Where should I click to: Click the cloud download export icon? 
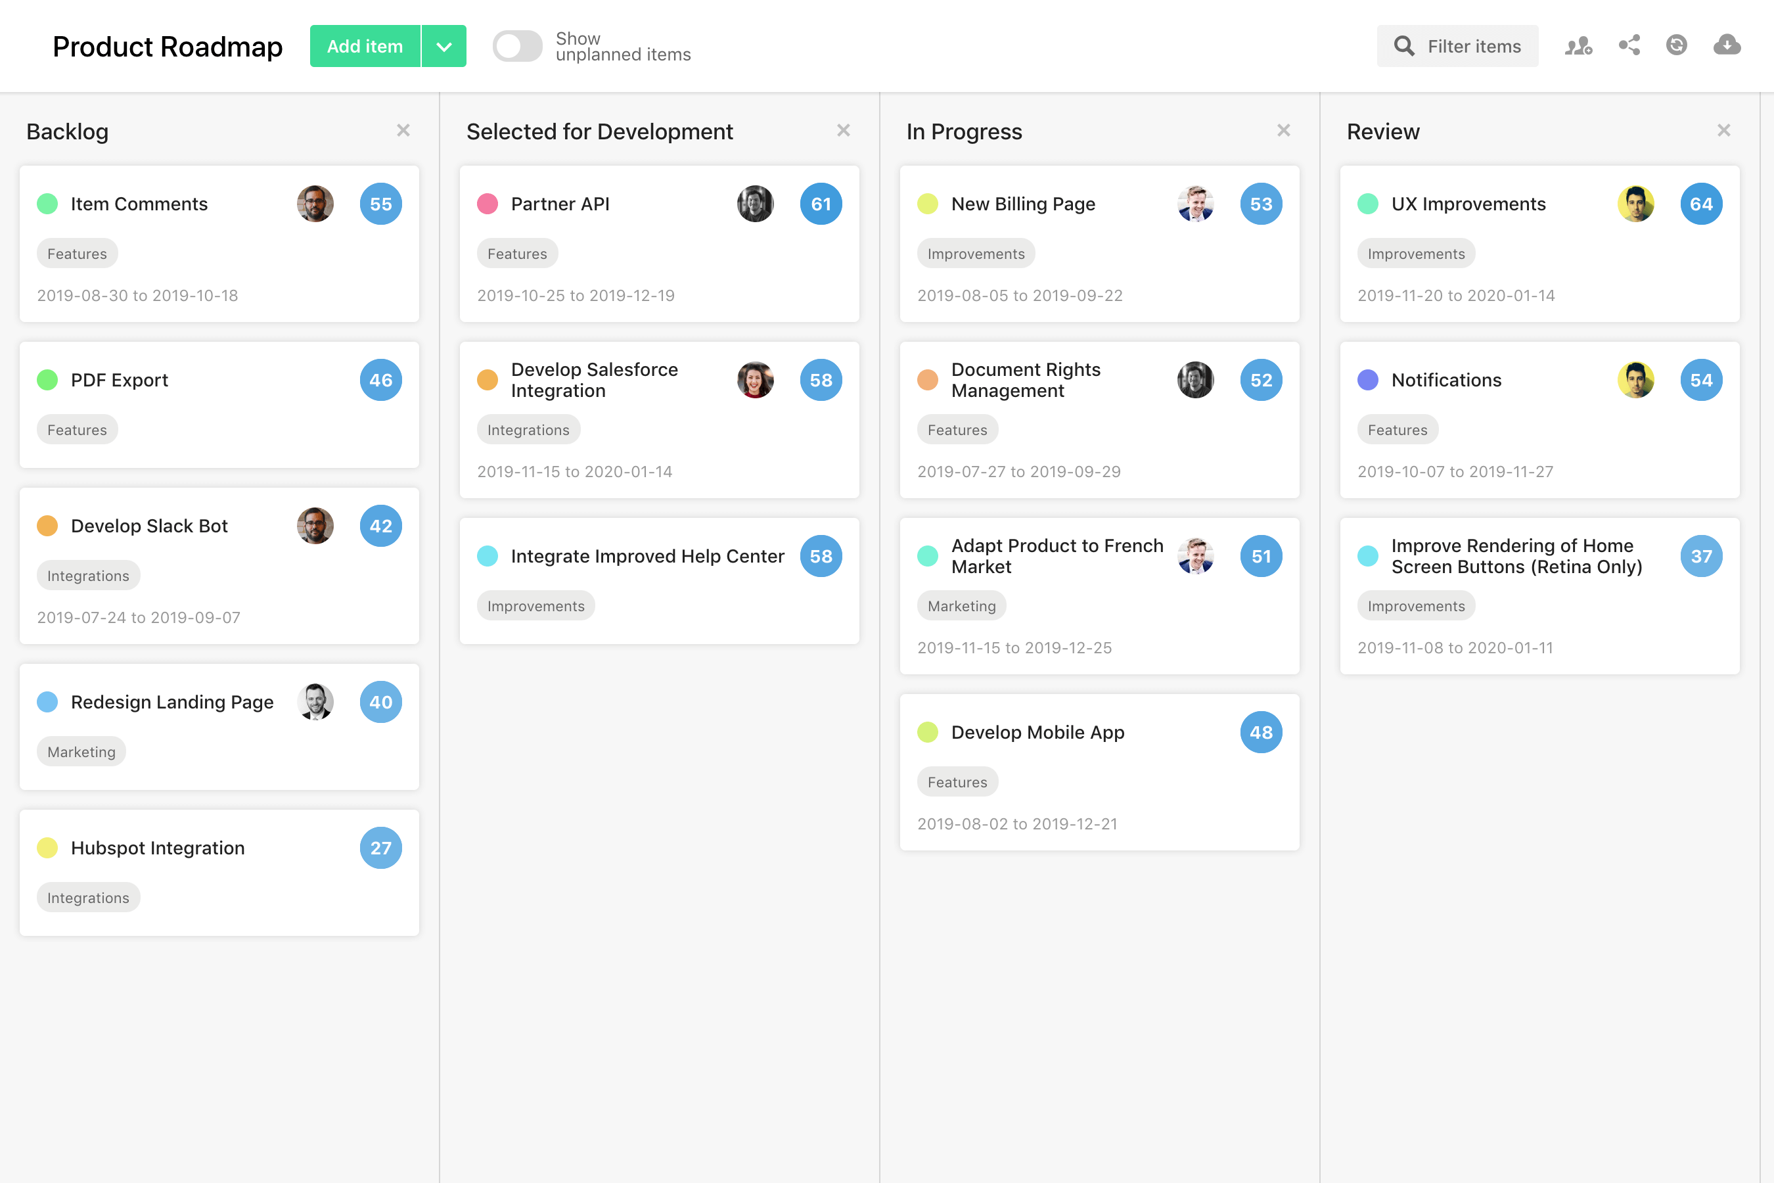pos(1727,45)
